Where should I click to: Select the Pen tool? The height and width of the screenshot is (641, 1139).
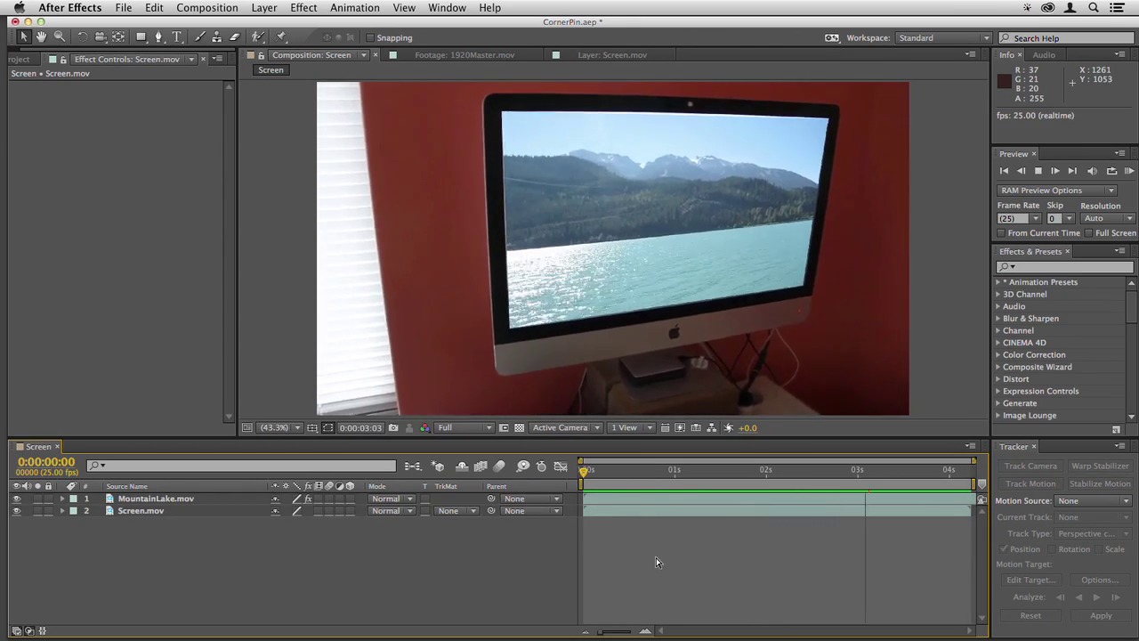pyautogui.click(x=158, y=37)
